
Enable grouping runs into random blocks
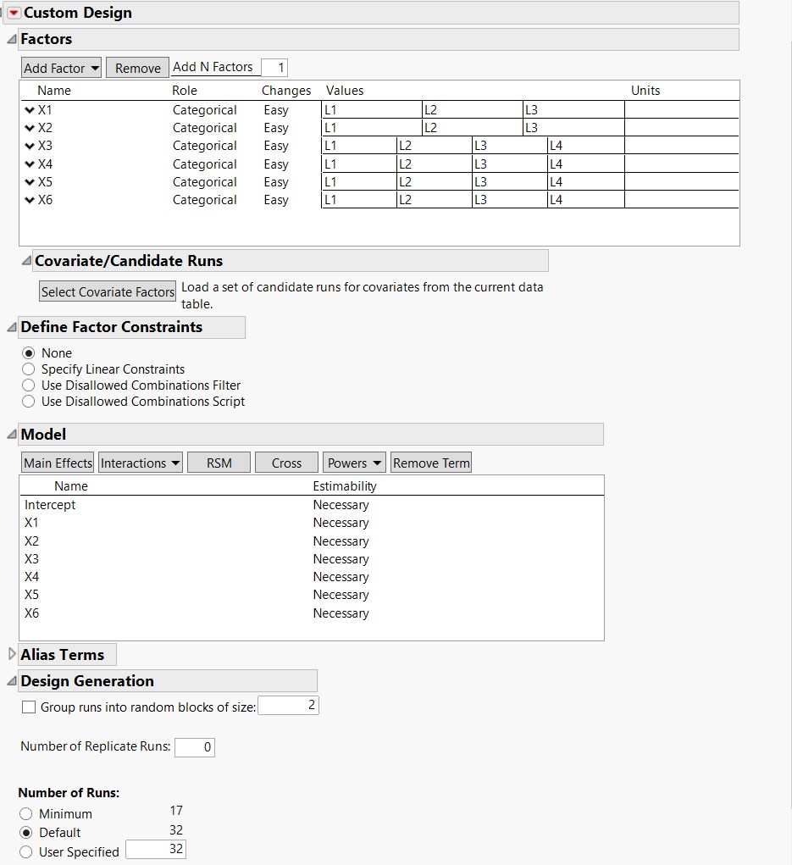point(29,707)
